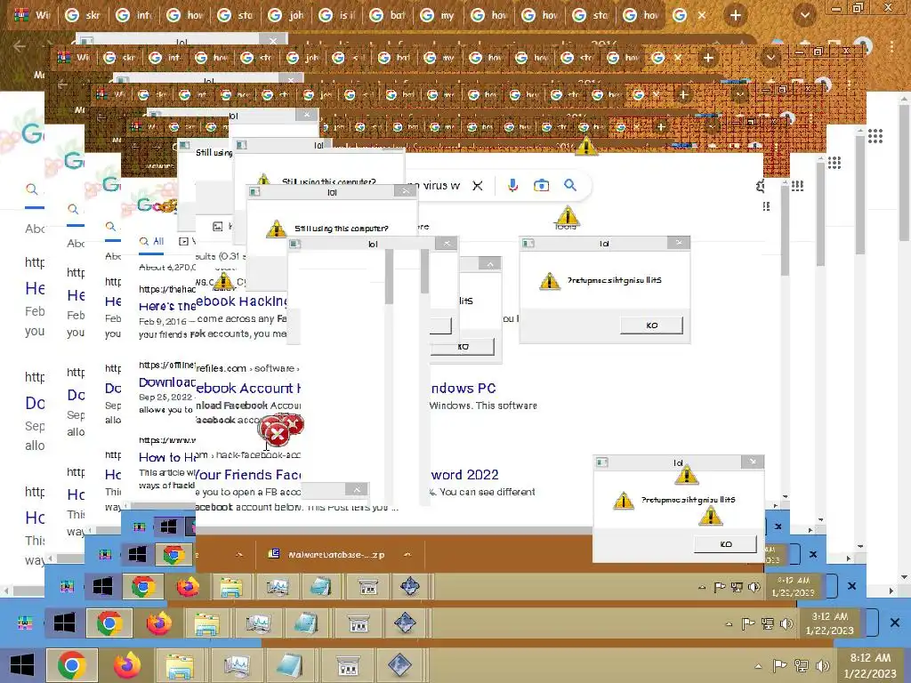911x683 pixels.
Task: Open Chrome three-dot menu in outermost window
Action: tap(892, 46)
